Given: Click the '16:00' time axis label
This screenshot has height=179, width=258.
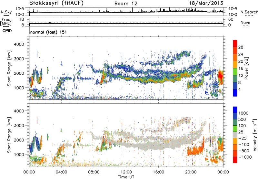Looking at the screenshot, I should (158, 172).
